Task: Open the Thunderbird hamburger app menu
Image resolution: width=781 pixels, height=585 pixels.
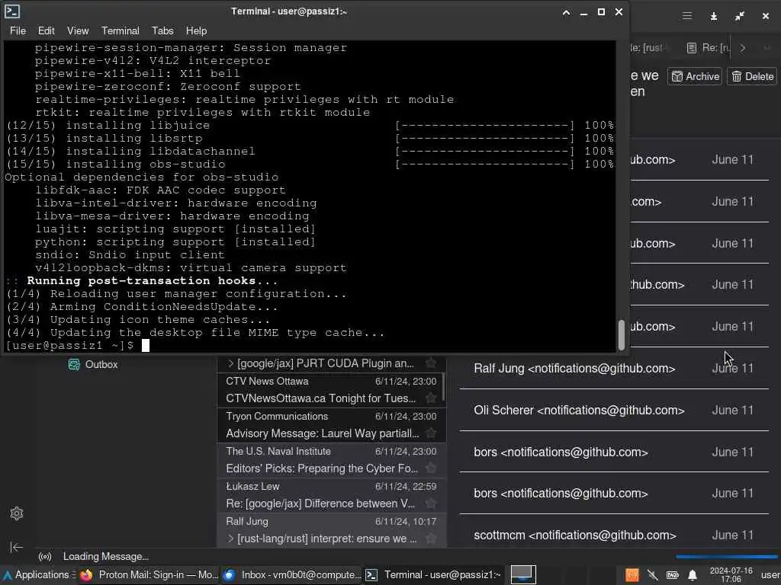Action: (x=687, y=16)
